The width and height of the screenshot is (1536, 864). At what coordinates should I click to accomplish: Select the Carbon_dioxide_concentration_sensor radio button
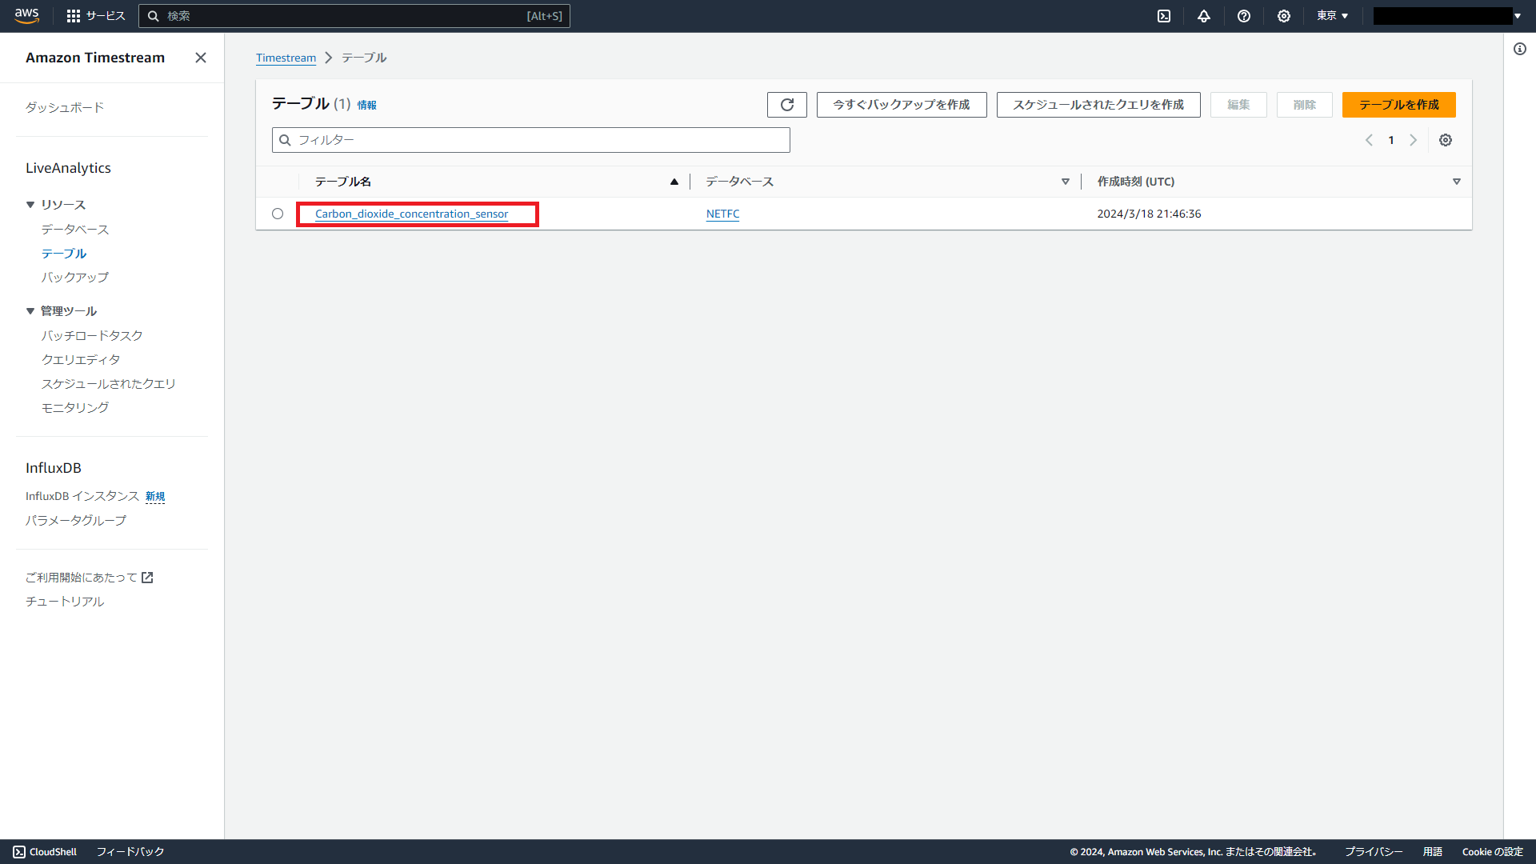click(278, 214)
